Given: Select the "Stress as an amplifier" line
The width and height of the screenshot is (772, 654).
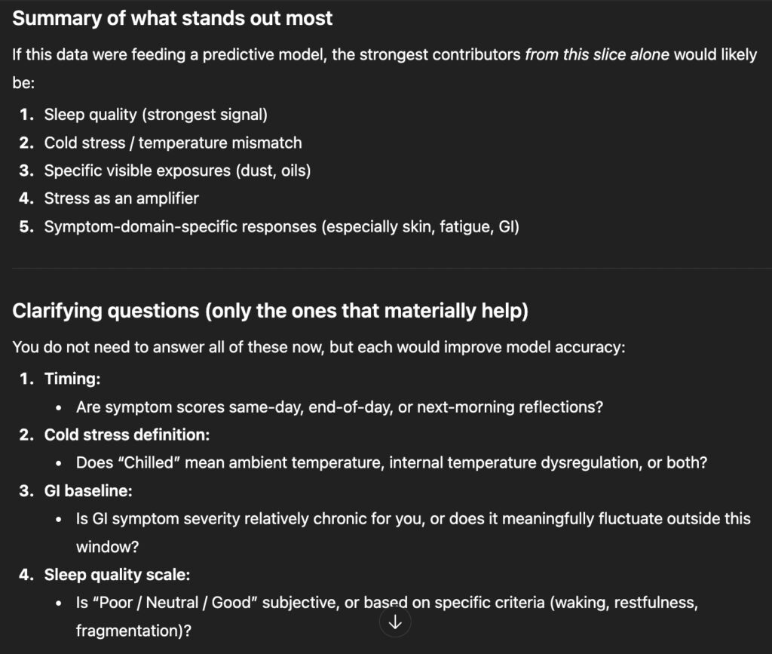Looking at the screenshot, I should tap(121, 198).
